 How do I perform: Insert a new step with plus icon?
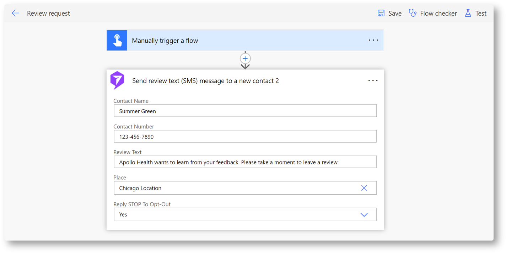[245, 58]
